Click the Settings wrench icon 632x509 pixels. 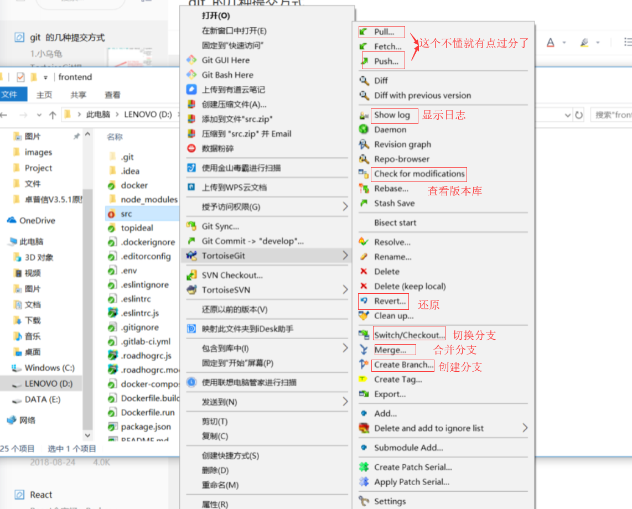pos(364,501)
